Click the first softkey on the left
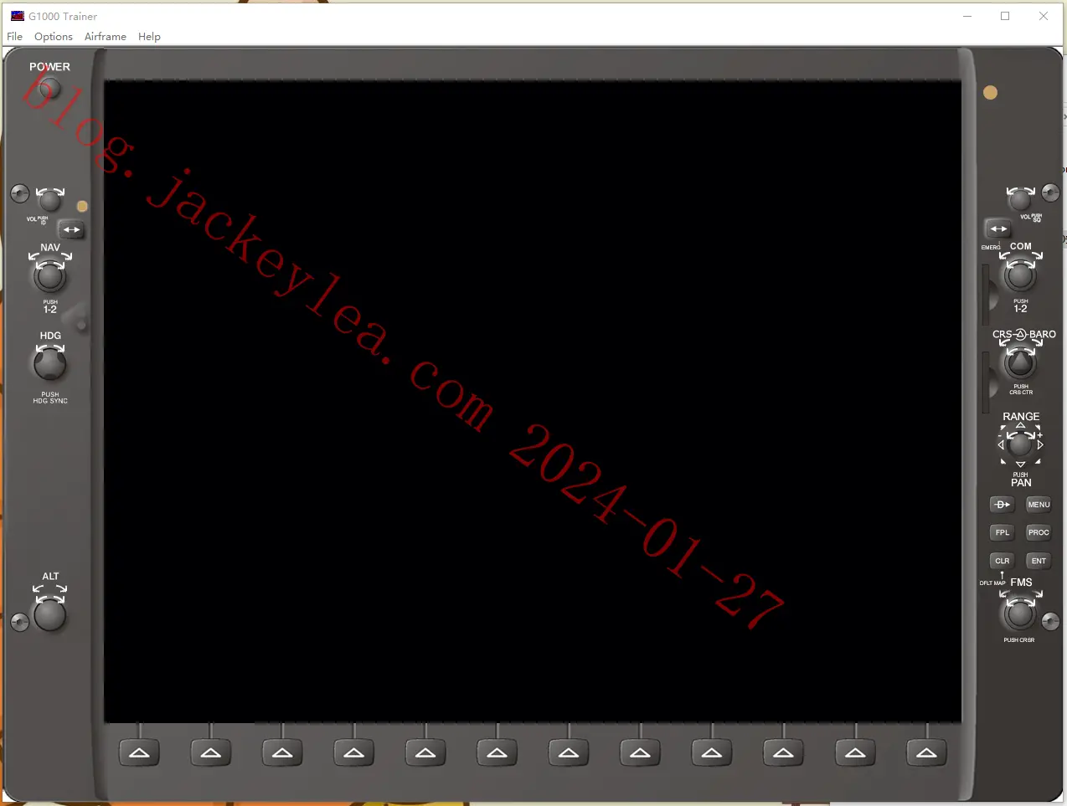Image resolution: width=1067 pixels, height=806 pixels. [x=139, y=752]
